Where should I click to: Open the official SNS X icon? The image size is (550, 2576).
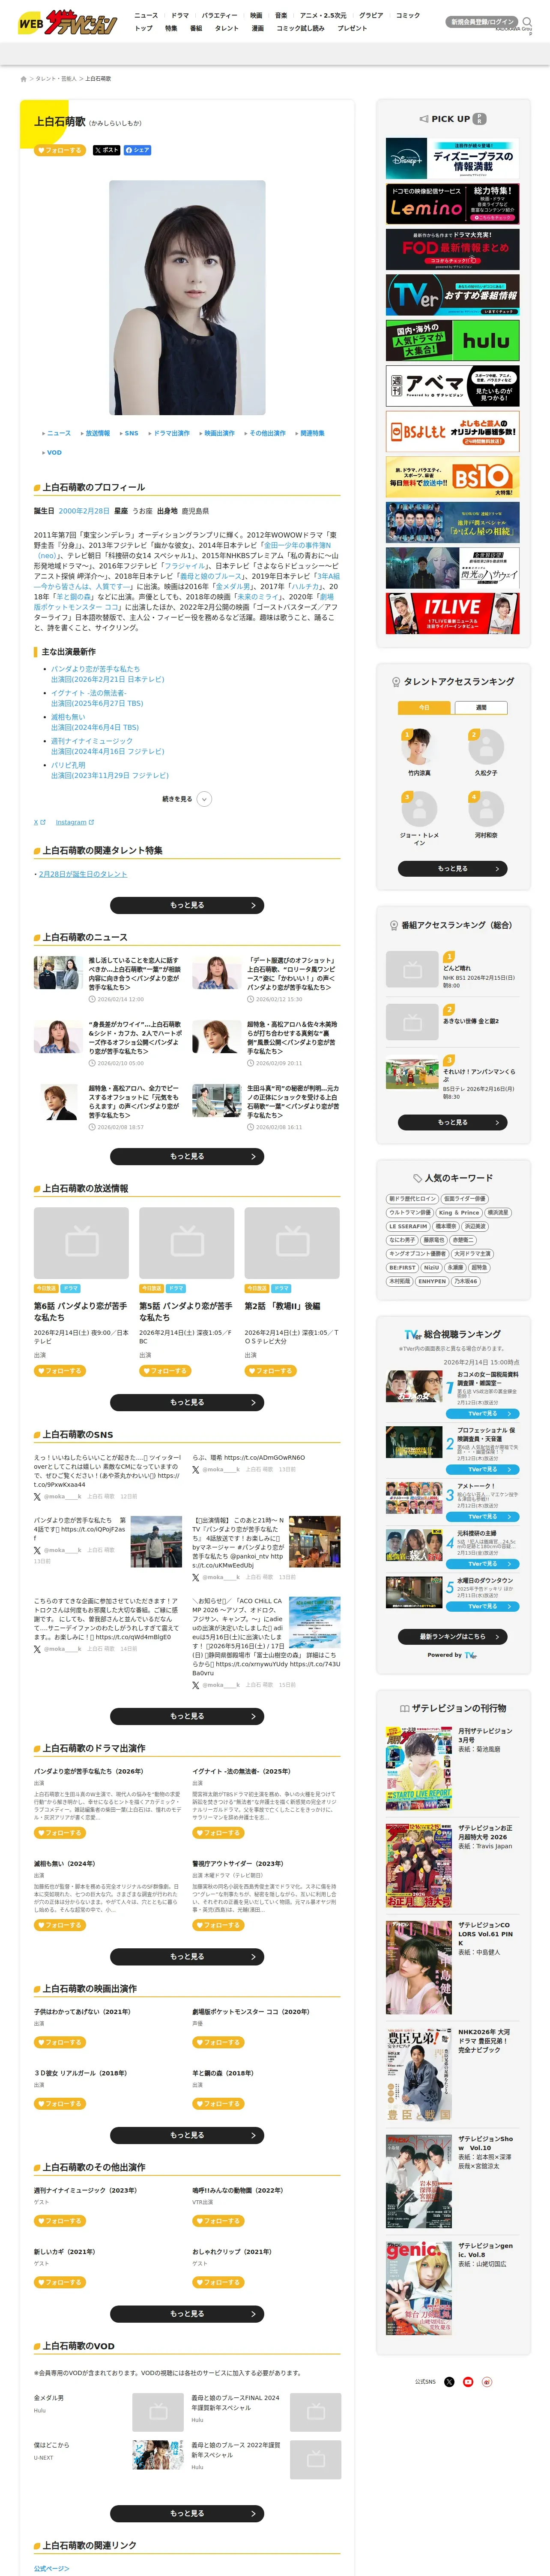coord(449,2381)
